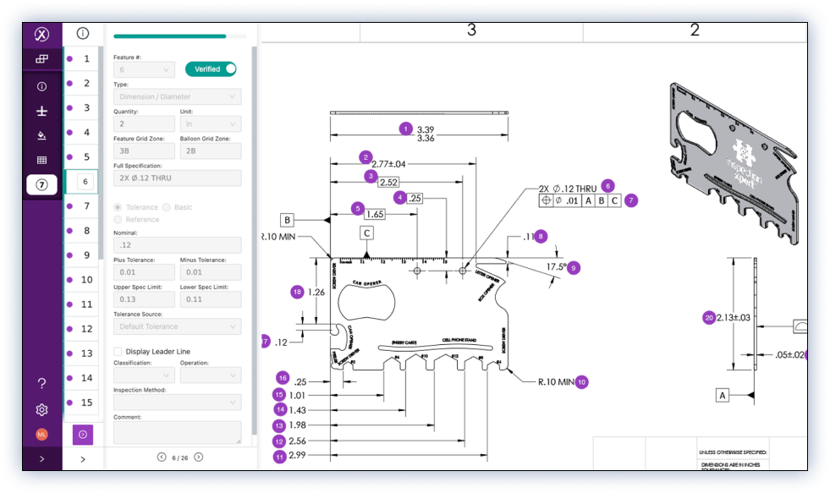
Task: Open the Inspection Method dropdown
Action: click(177, 402)
